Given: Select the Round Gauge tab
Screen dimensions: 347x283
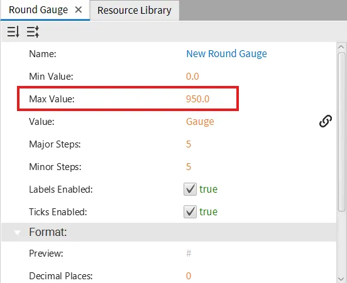Looking at the screenshot, I should (38, 9).
